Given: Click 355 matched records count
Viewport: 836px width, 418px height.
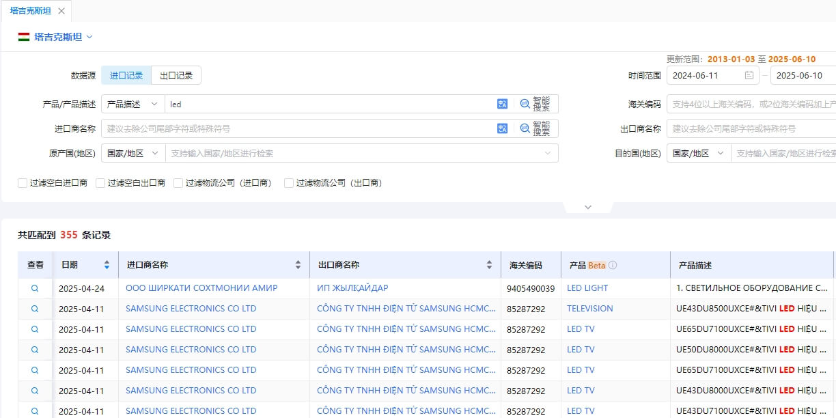Looking at the screenshot, I should click(x=69, y=235).
